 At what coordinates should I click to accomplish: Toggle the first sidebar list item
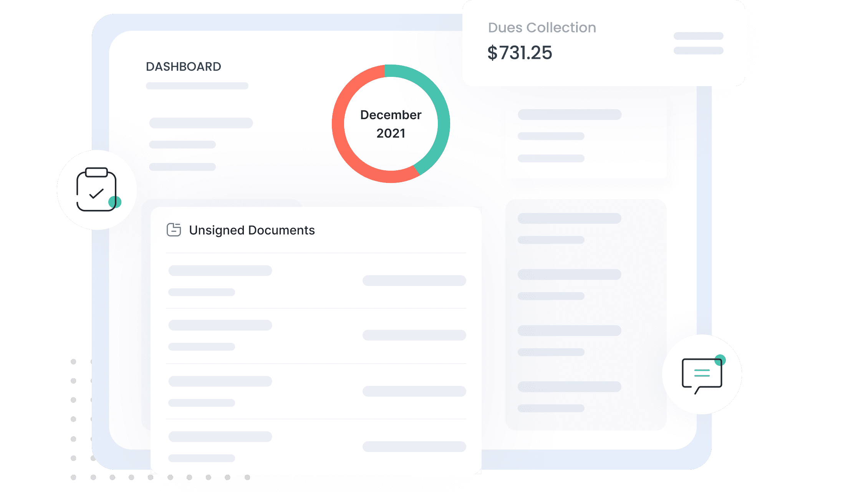point(570,114)
